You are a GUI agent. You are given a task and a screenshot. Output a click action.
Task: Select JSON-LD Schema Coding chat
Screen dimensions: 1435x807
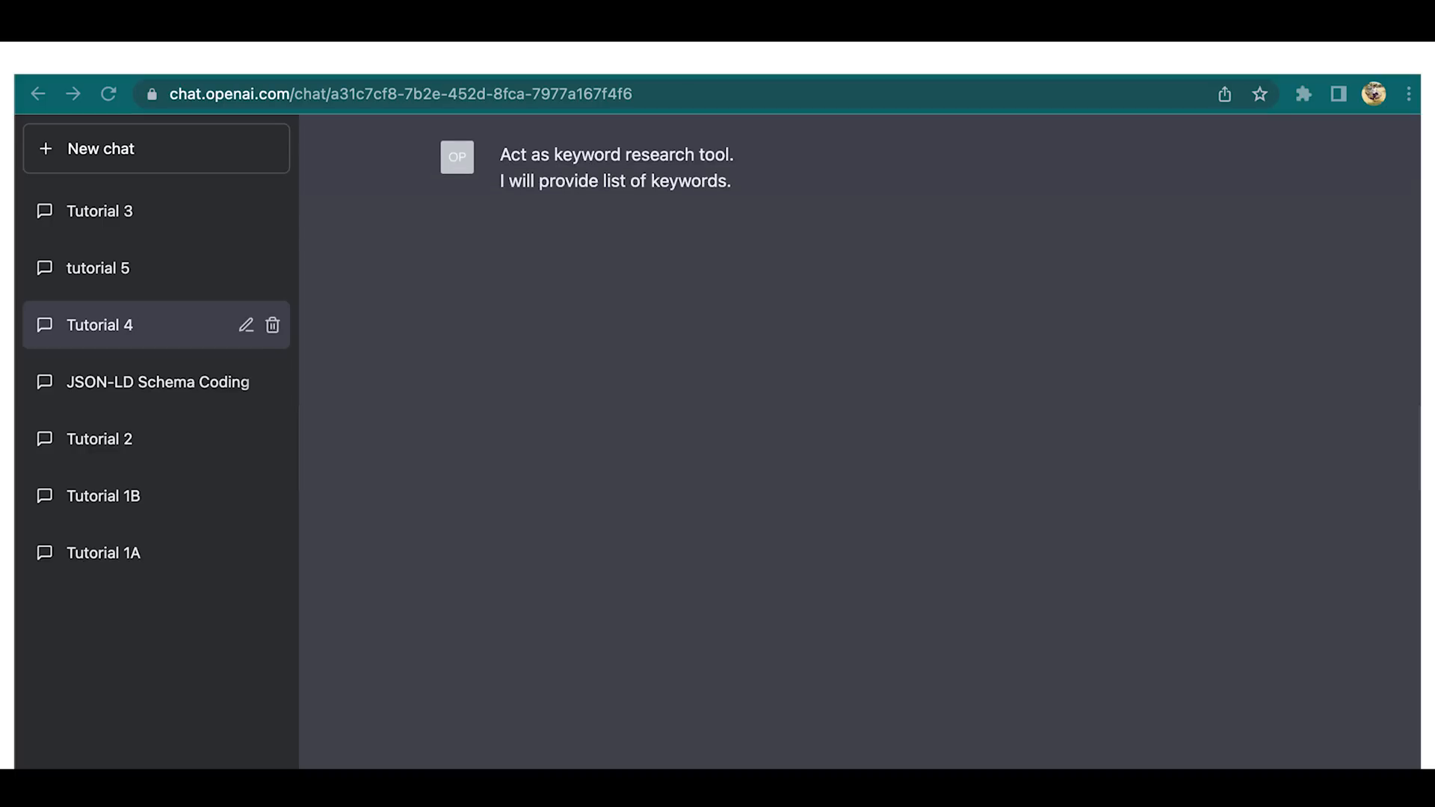coord(158,381)
